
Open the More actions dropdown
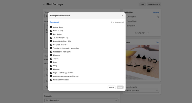[154, 4]
